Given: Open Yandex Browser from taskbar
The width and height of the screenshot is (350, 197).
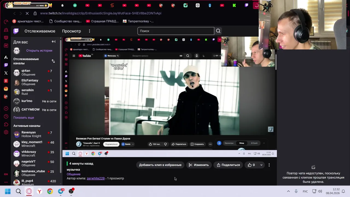Looking at the screenshot, I should pyautogui.click(x=39, y=191).
